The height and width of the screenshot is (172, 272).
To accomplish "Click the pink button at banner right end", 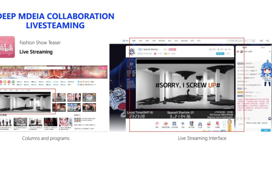I will point(103,68).
